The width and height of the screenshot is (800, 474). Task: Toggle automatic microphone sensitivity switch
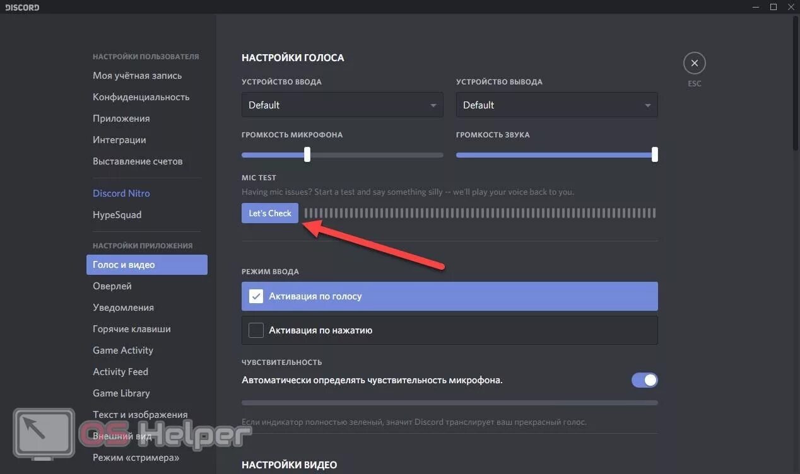tap(644, 380)
